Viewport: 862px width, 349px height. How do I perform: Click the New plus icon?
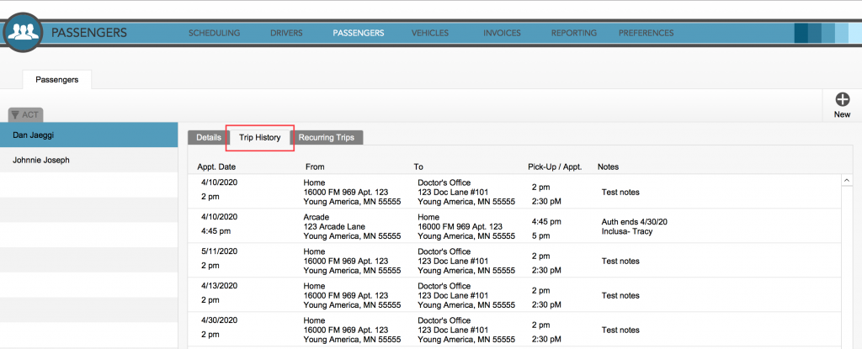pyautogui.click(x=842, y=99)
